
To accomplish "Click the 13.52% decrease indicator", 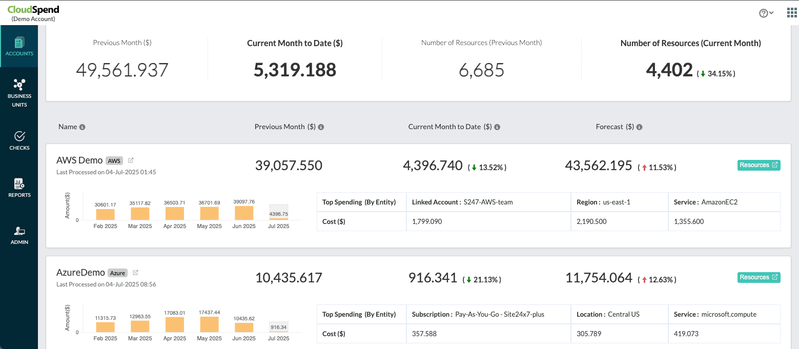I will 487,167.
